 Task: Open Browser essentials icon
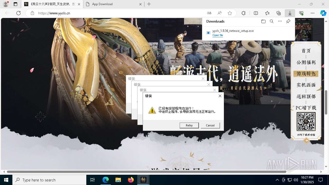pyautogui.click(x=301, y=13)
